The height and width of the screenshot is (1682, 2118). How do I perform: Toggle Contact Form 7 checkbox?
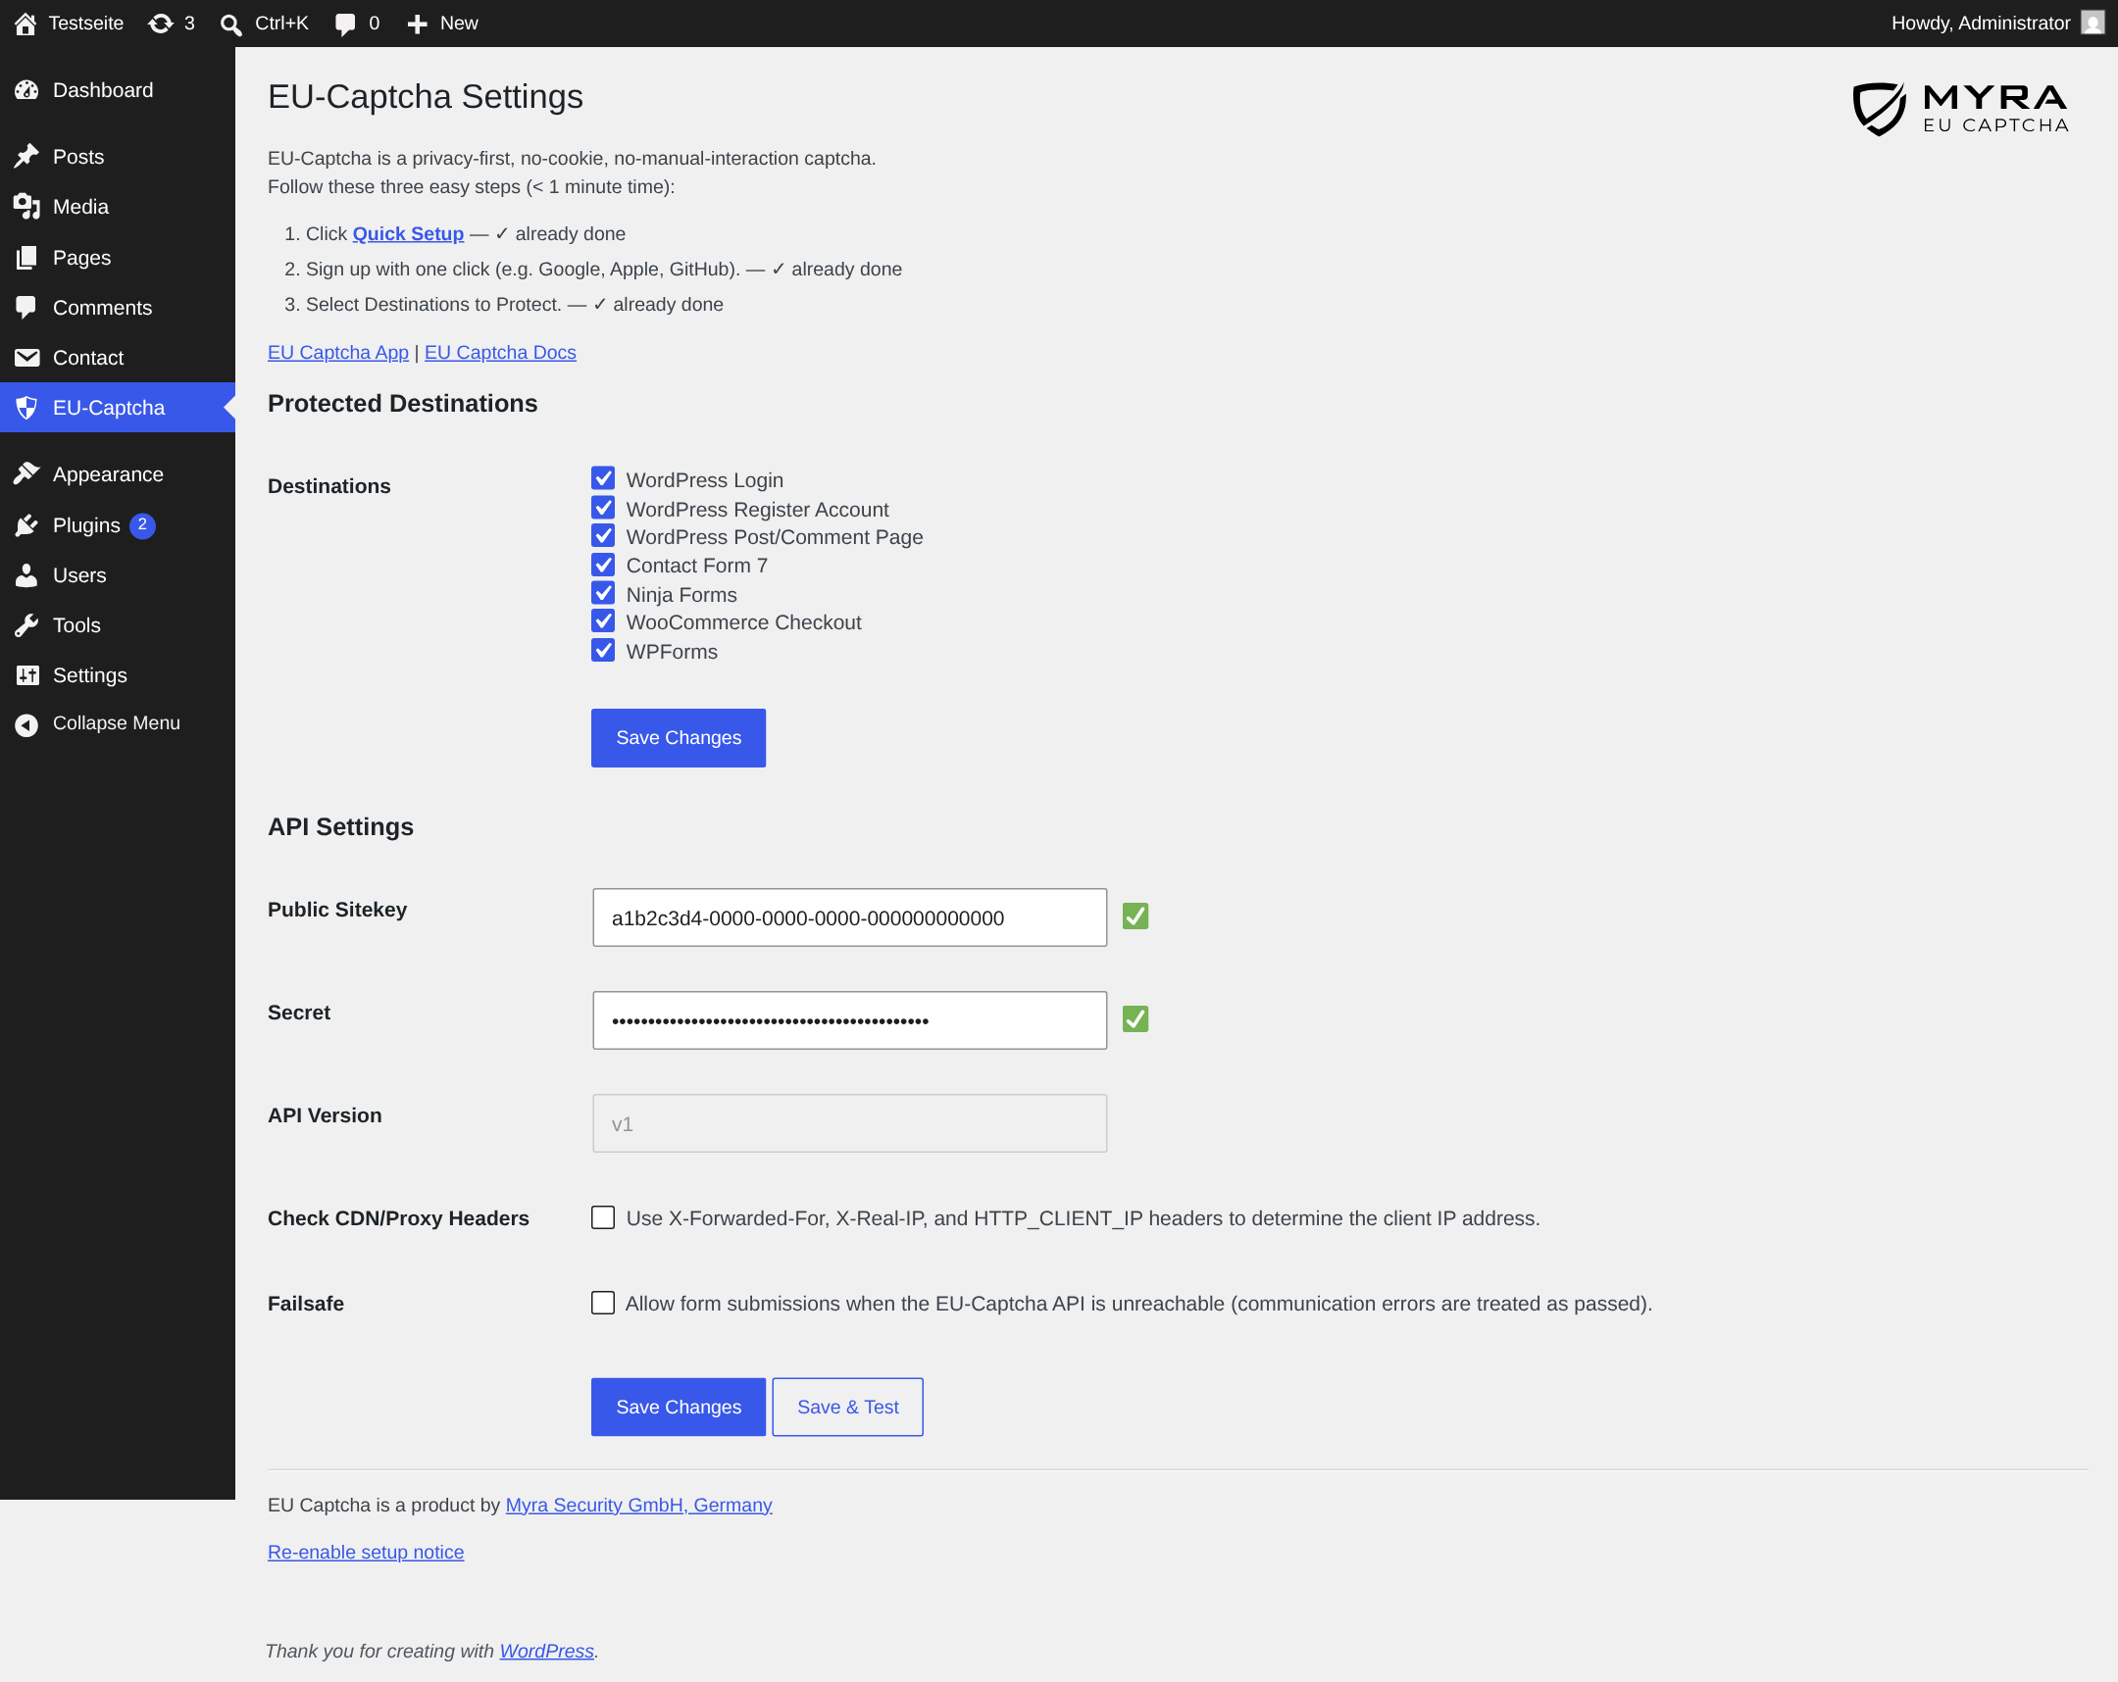(603, 565)
